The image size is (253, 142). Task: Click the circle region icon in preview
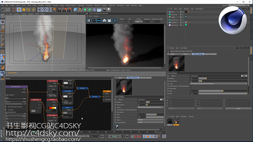tap(115, 21)
